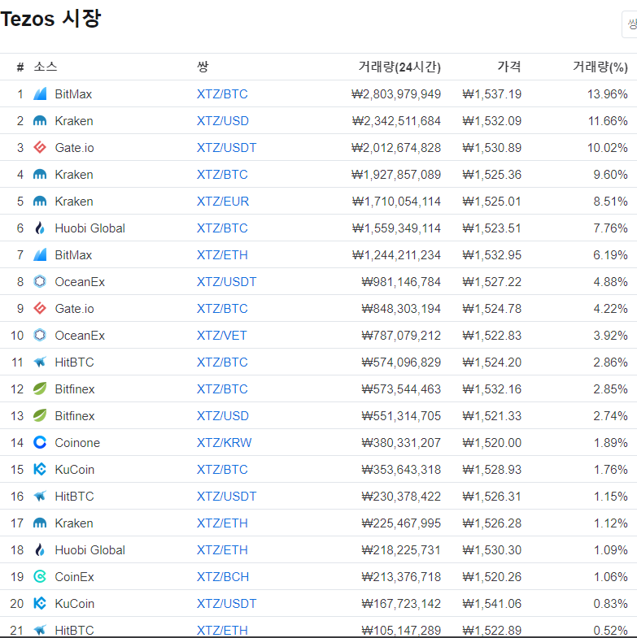Sort by the 거래량(24시간) column header
The image size is (637, 638).
click(399, 67)
